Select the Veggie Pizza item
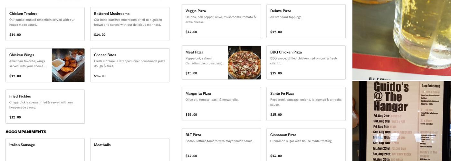 tap(221, 21)
